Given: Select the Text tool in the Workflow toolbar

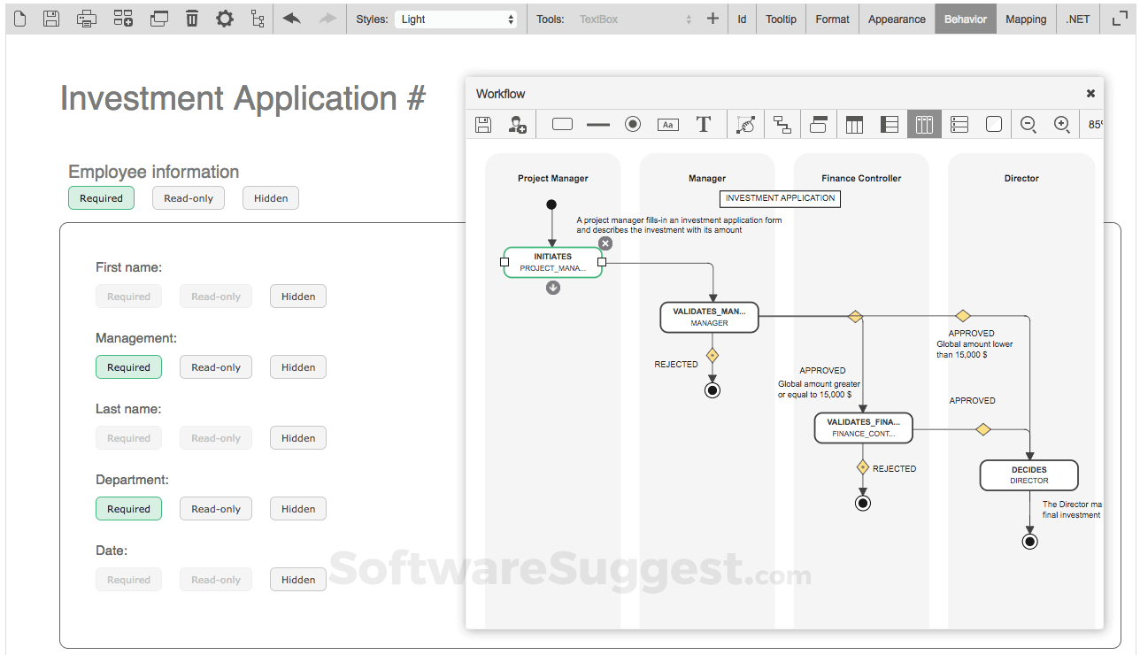Looking at the screenshot, I should 704,124.
